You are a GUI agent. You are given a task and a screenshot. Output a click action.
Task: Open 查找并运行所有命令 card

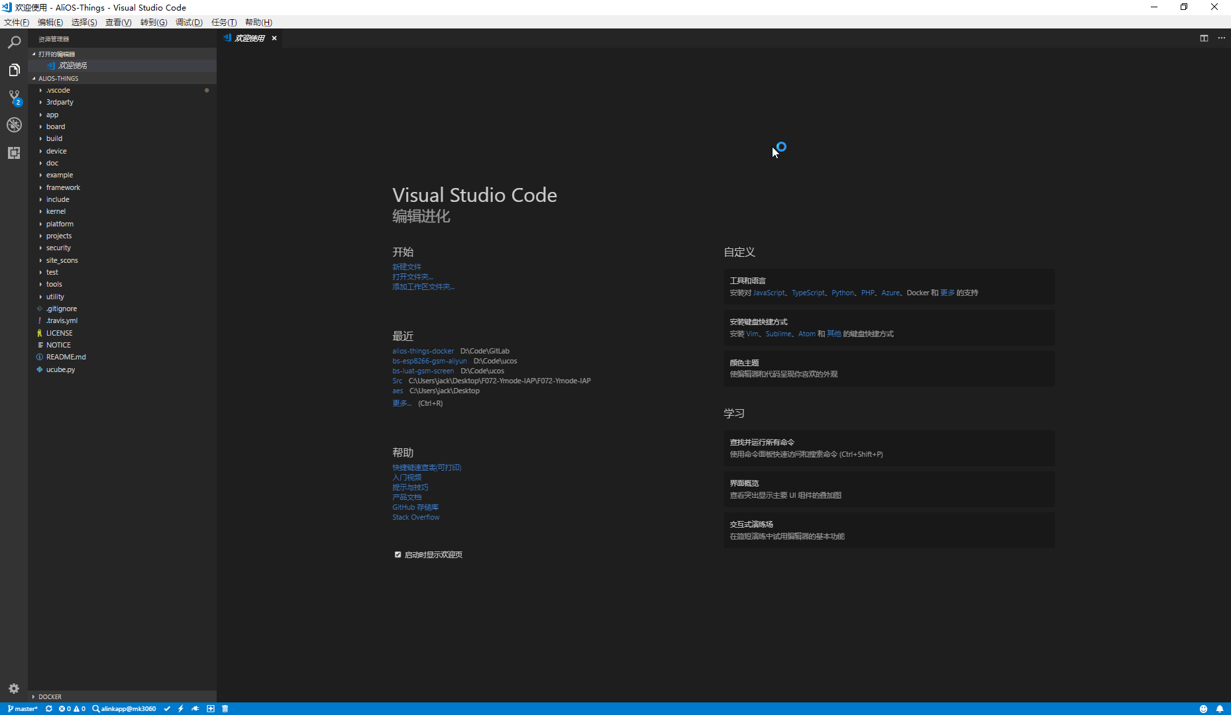click(x=889, y=448)
